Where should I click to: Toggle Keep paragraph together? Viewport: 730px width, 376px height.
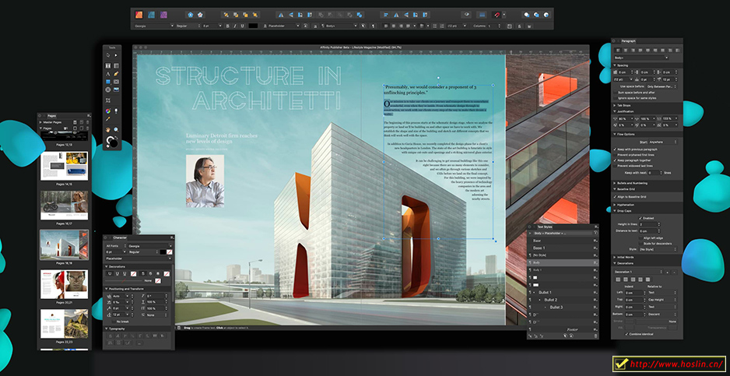(x=615, y=160)
